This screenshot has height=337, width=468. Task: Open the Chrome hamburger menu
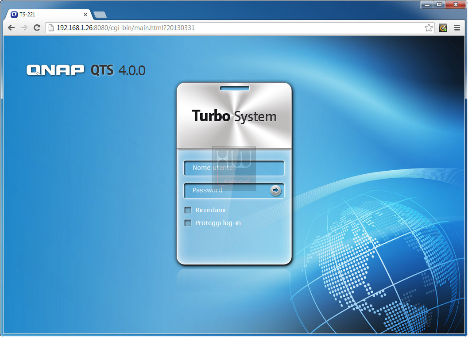click(457, 28)
